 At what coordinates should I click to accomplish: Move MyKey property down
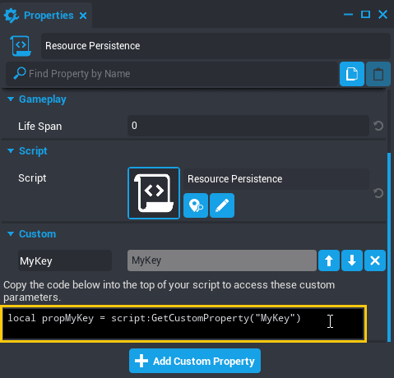coord(352,260)
